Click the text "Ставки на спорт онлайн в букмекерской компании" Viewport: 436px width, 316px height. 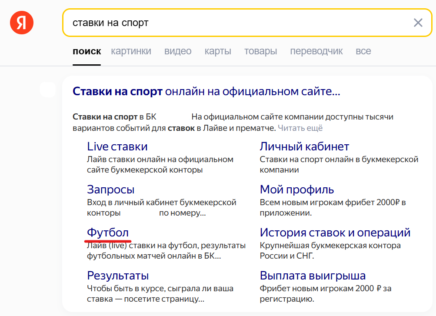pos(339,165)
